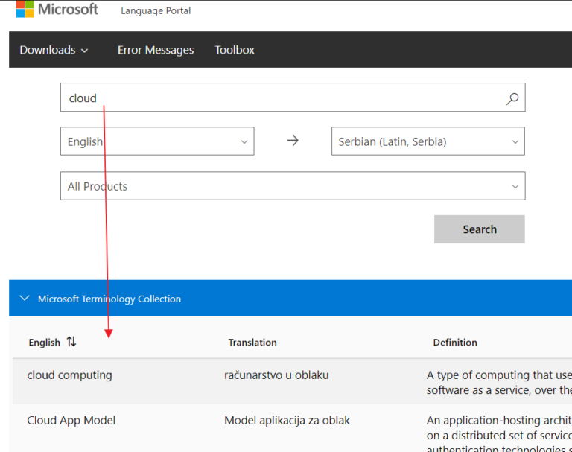
Task: Open the All Products dropdown
Action: point(293,186)
